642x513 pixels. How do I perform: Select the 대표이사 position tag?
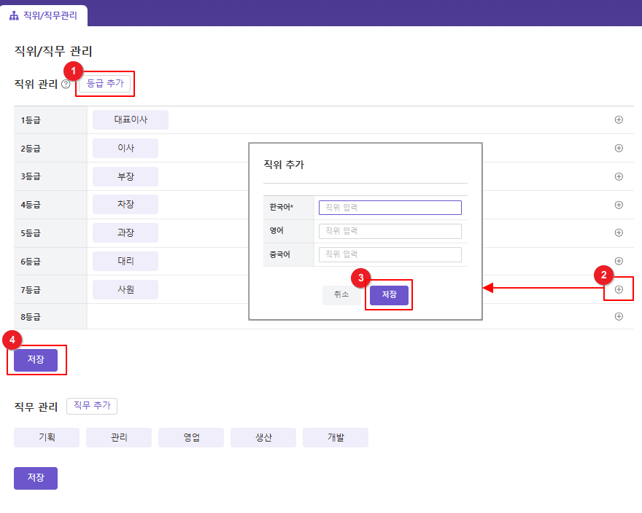(131, 120)
